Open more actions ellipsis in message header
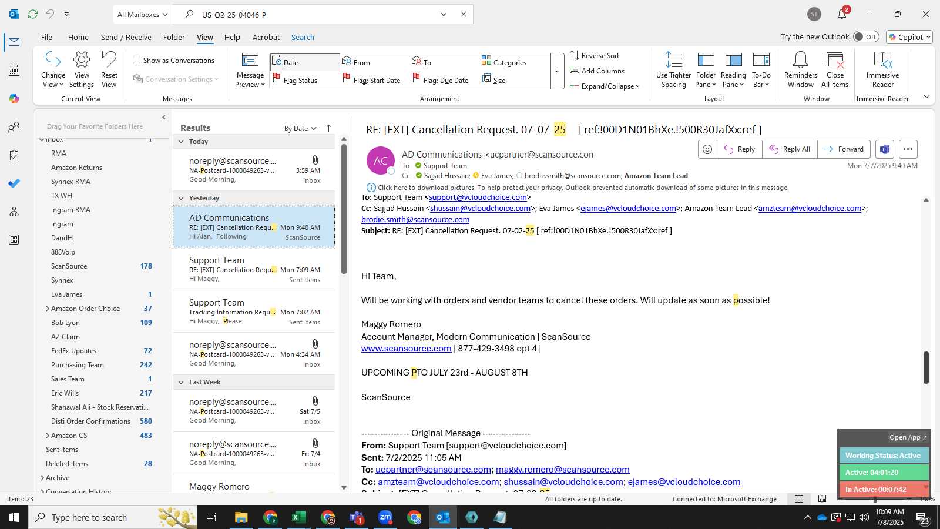Image resolution: width=940 pixels, height=529 pixels. click(x=908, y=149)
